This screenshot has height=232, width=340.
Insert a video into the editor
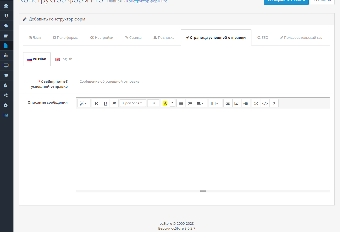click(x=246, y=103)
